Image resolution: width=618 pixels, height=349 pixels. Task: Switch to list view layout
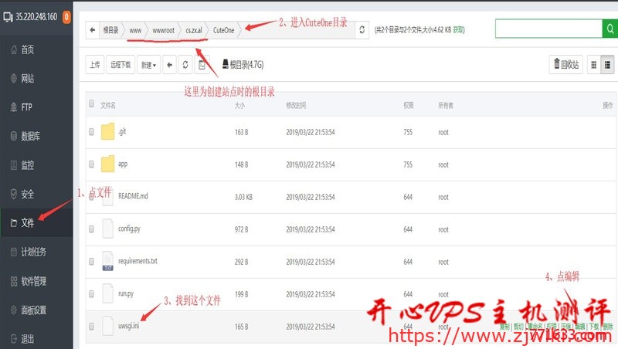pyautogui.click(x=607, y=65)
